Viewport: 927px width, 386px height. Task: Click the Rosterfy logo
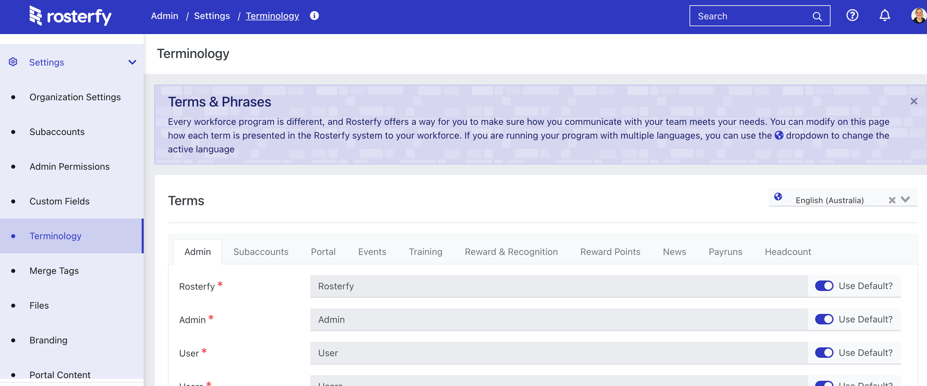[x=71, y=16]
